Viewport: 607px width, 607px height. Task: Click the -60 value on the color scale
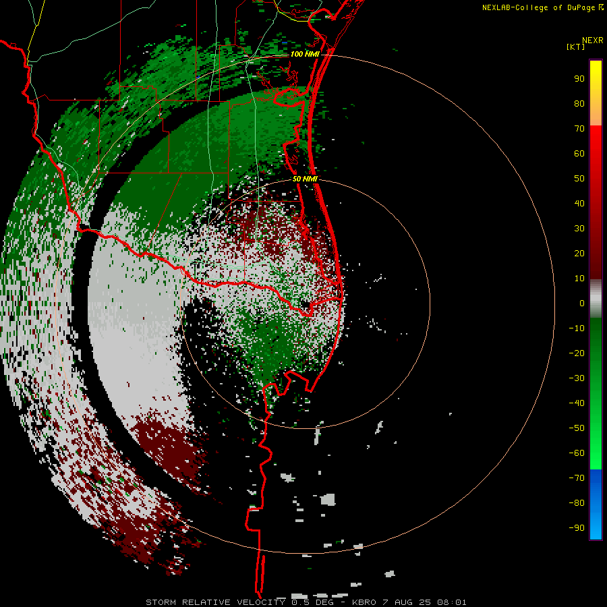pos(577,453)
